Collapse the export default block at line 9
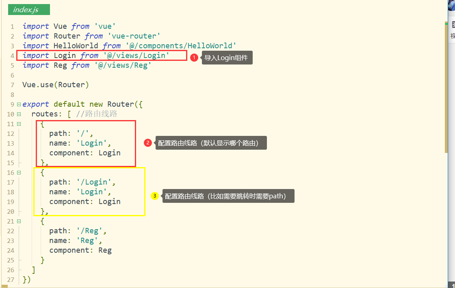Image resolution: width=455 pixels, height=288 pixels. coord(19,104)
